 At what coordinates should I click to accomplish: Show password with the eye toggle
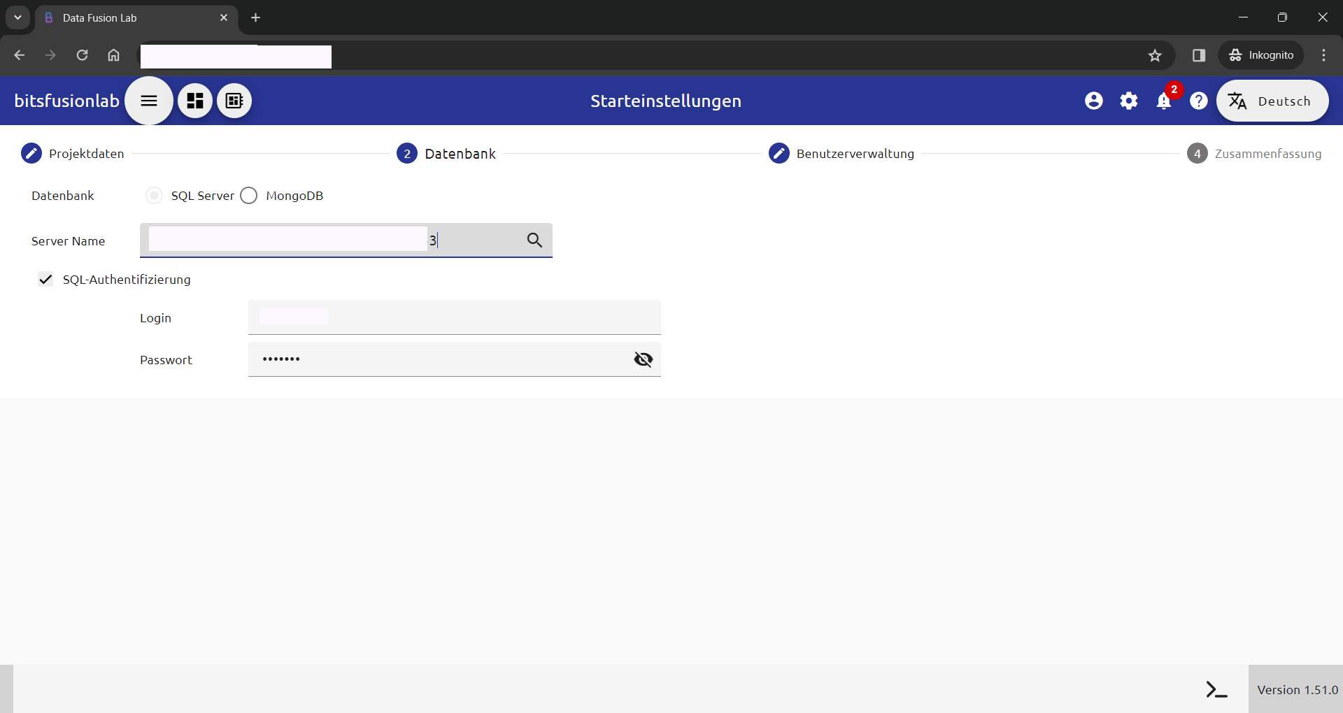click(x=643, y=359)
